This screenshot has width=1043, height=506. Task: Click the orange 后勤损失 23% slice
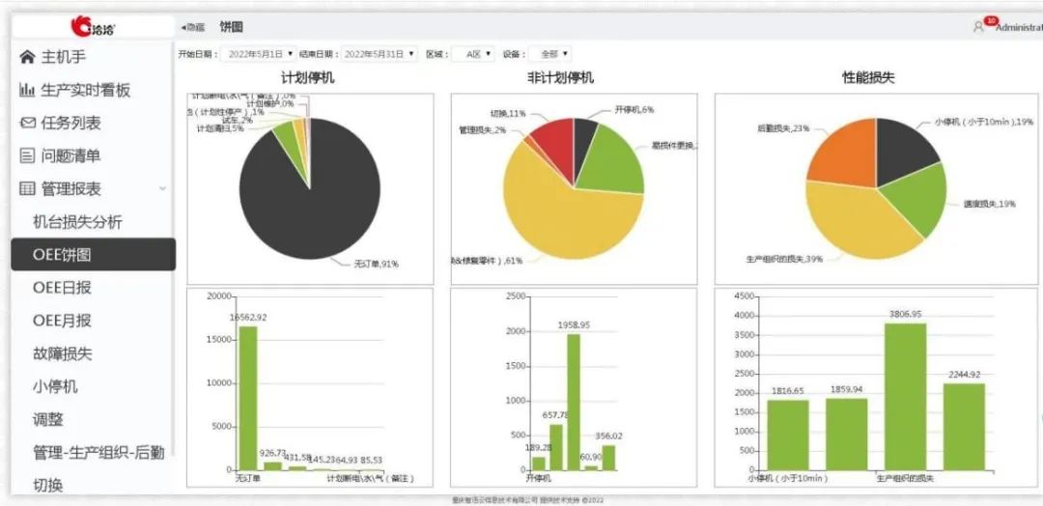[847, 155]
